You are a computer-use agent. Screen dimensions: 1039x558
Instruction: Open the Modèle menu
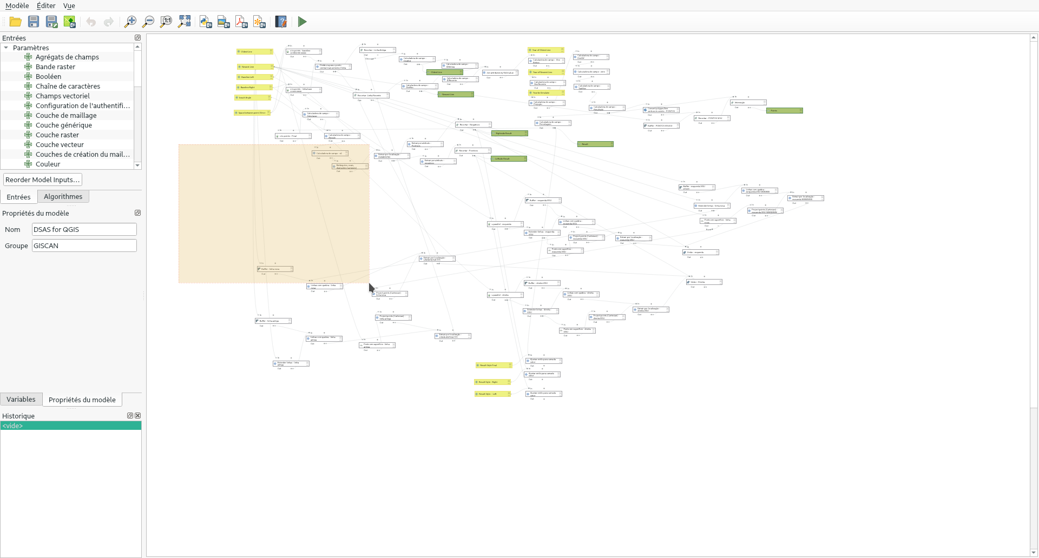(x=17, y=5)
